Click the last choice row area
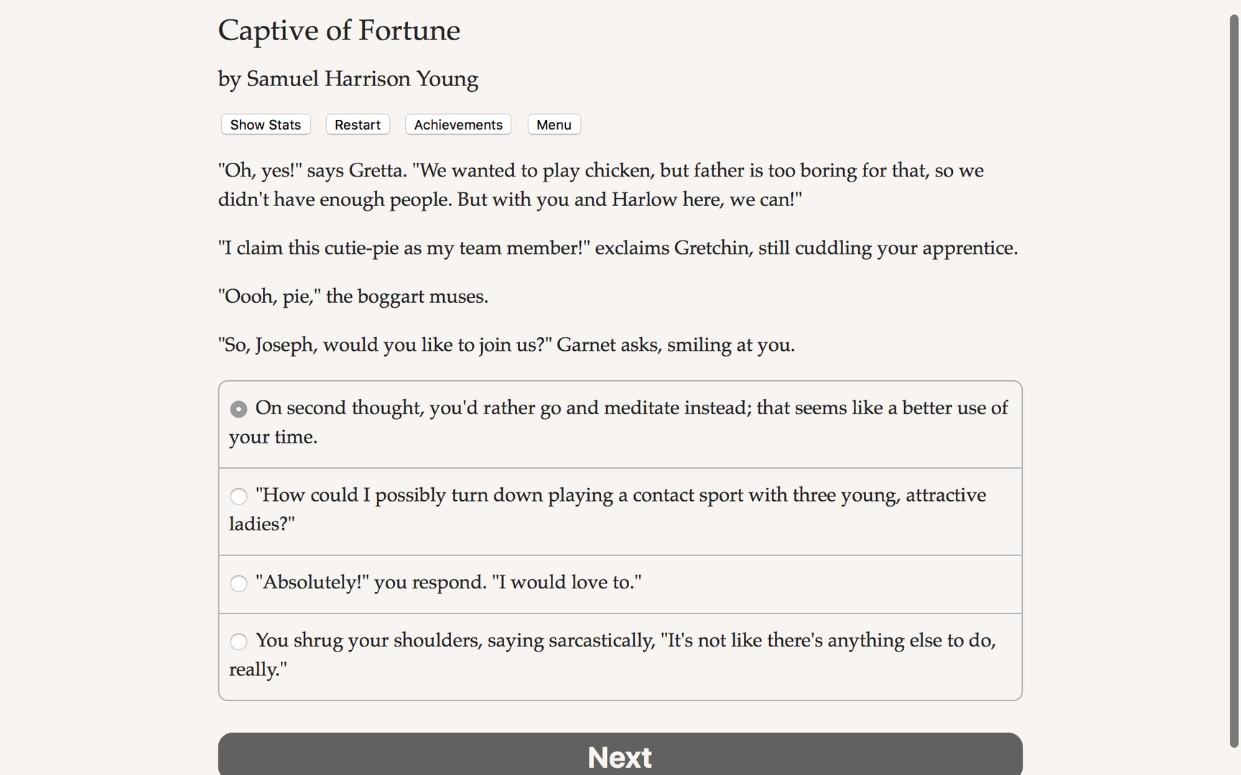 [x=619, y=656]
